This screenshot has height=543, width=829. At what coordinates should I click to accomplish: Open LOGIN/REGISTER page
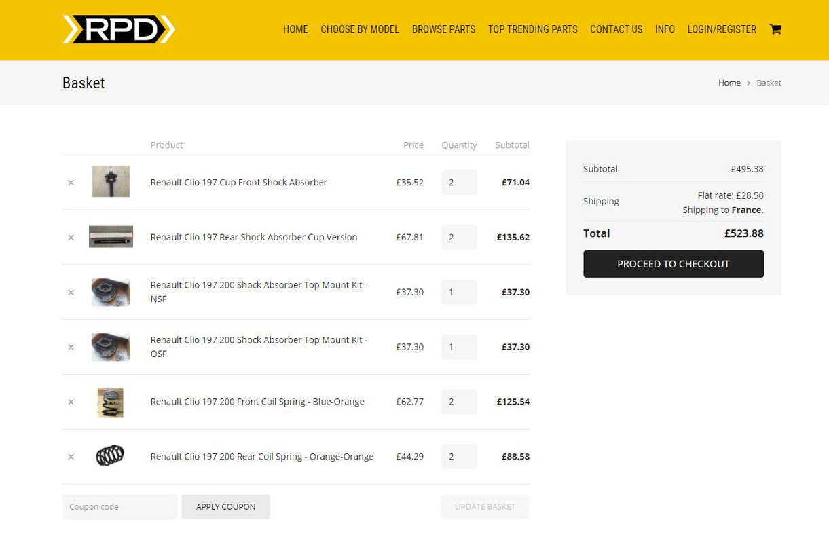(722, 29)
